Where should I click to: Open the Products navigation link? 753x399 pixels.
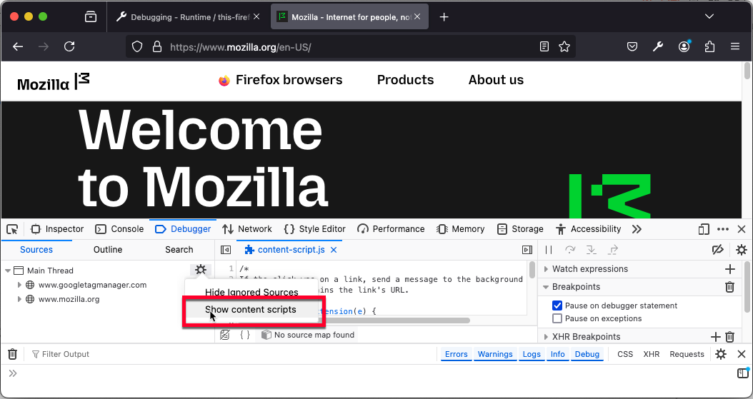coord(405,80)
